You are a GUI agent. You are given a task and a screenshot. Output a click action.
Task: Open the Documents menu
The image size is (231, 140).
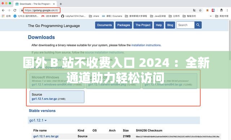104,25
